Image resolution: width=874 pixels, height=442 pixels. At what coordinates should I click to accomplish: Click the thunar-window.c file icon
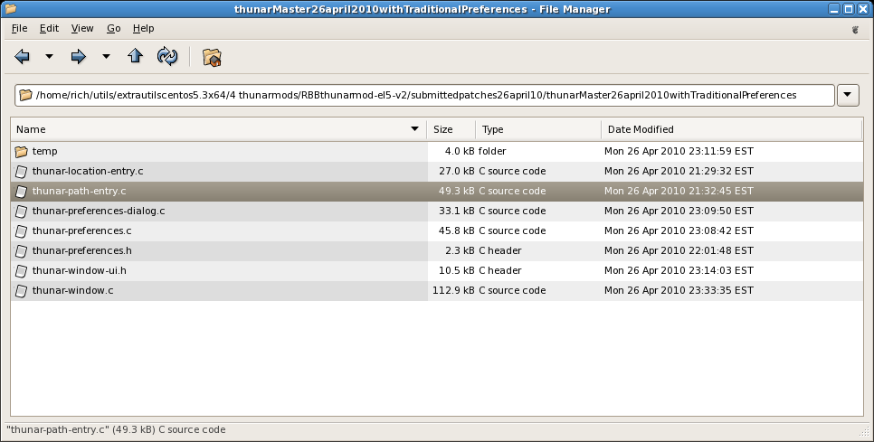tap(22, 290)
